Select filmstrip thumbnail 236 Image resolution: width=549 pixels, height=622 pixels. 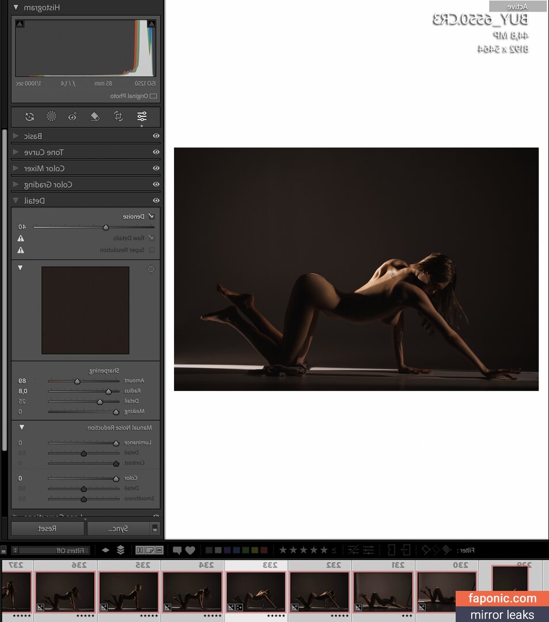click(66, 591)
